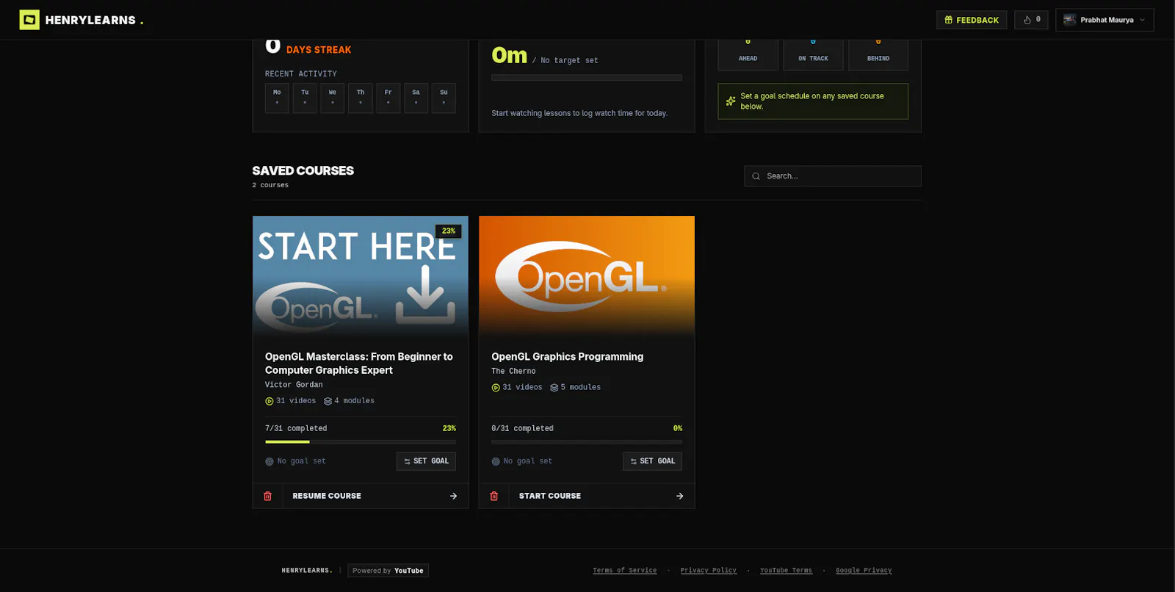Click the Powered by YouTube badge
Viewport: 1175px width, 592px height.
click(x=388, y=571)
